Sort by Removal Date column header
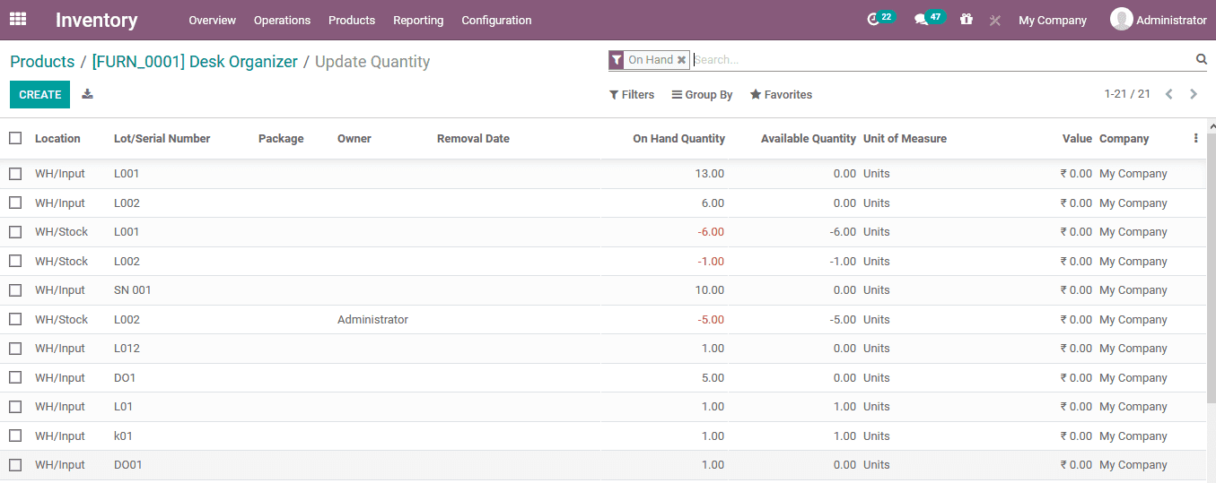The image size is (1216, 483). tap(473, 138)
